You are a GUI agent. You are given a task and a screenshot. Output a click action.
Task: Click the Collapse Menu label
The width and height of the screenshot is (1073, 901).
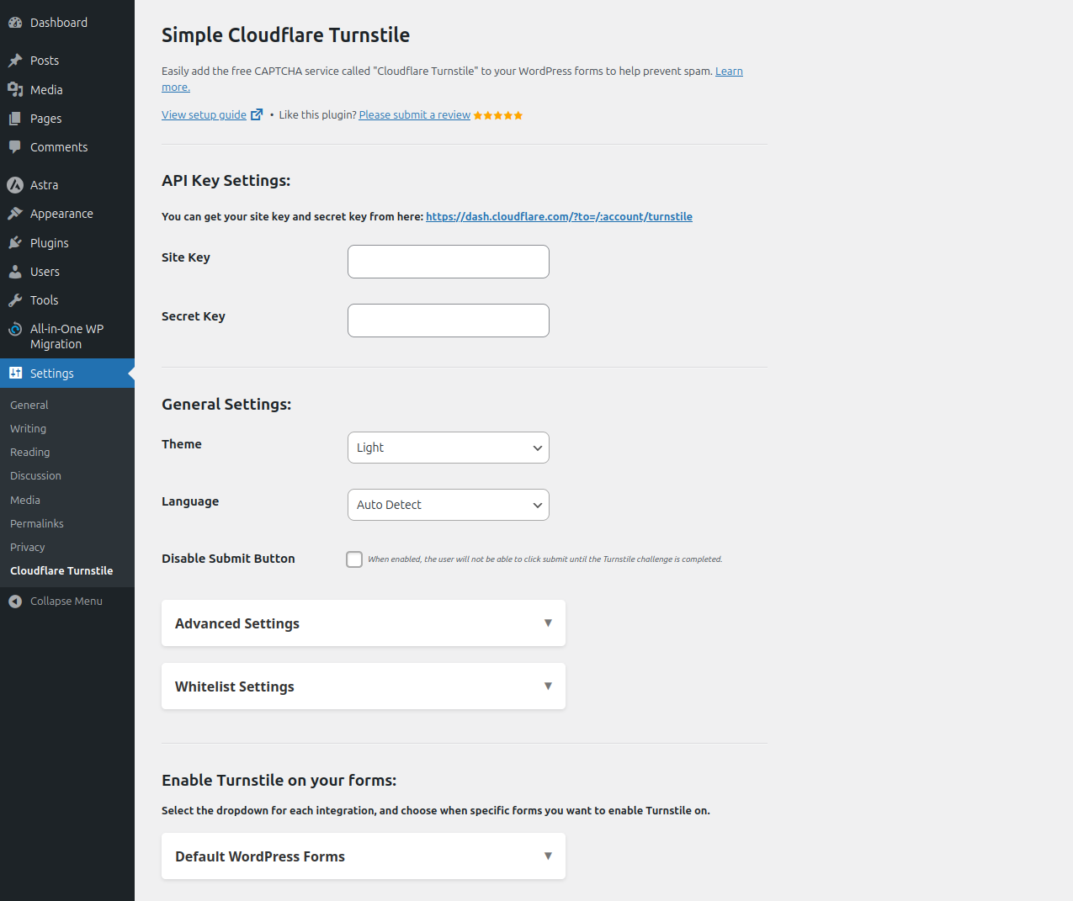click(x=66, y=601)
